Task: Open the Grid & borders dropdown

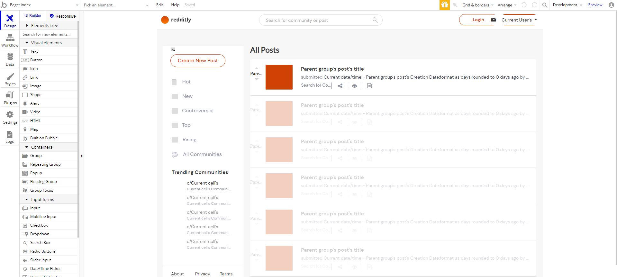Action: (478, 5)
